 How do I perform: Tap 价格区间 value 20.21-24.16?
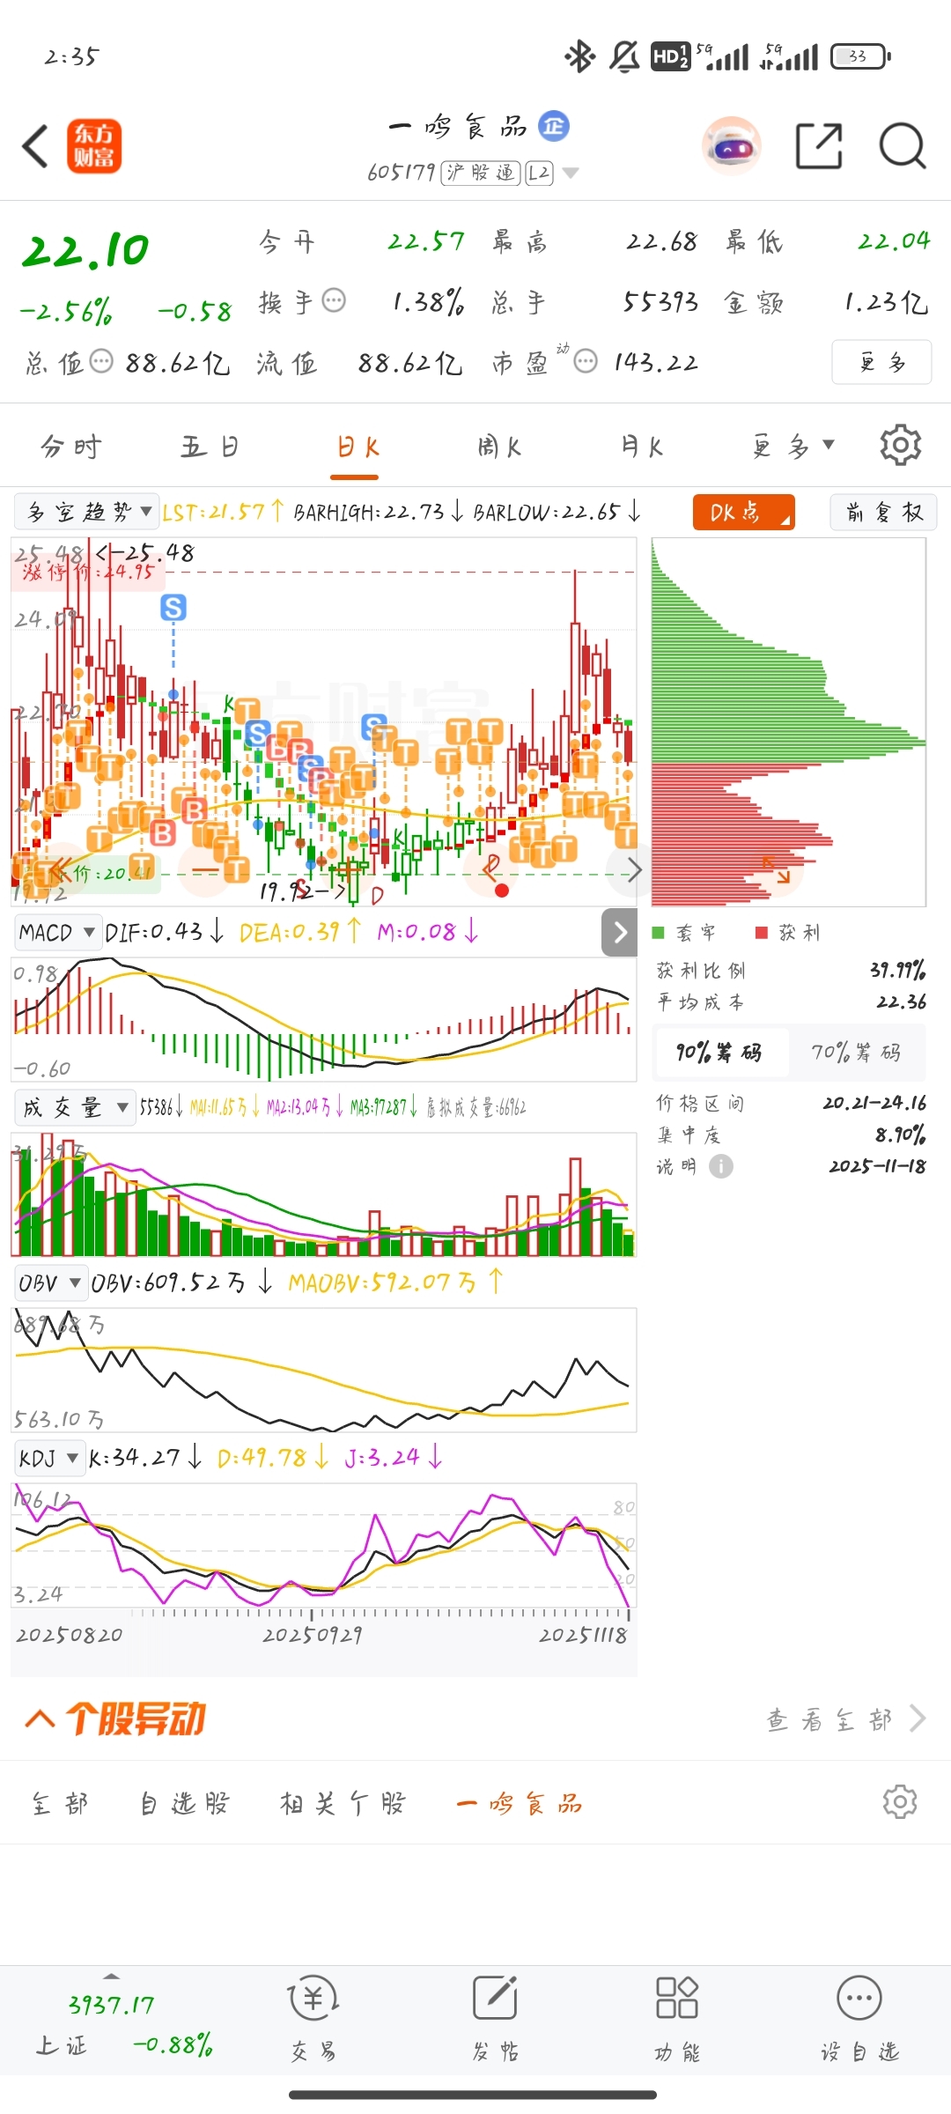click(874, 1103)
